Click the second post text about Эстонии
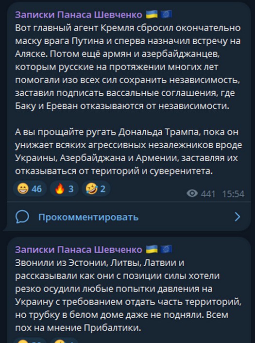The height and width of the screenshot is (343, 255). point(128,295)
